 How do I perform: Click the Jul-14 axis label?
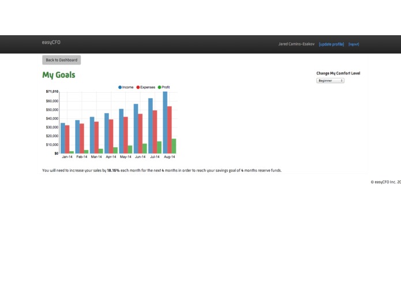(155, 157)
